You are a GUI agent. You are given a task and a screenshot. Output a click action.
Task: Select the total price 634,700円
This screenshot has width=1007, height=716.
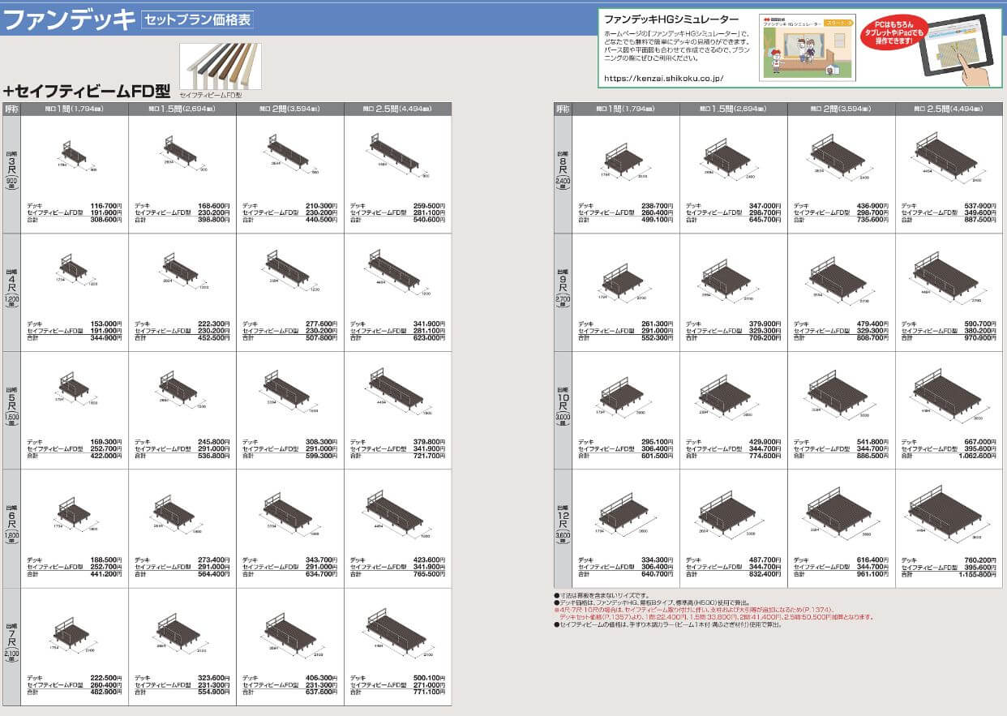pos(321,573)
